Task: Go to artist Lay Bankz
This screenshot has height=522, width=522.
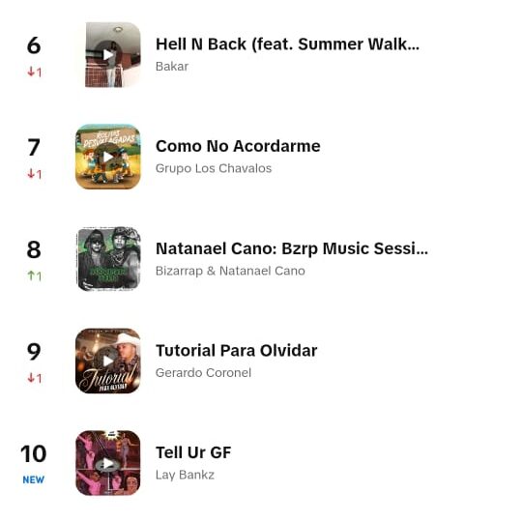Action: coord(185,475)
